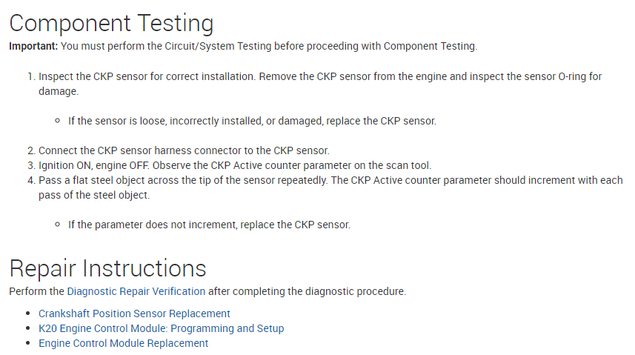This screenshot has height=355, width=635.
Task: Click step 4 "Pass a flat steel object" text
Action: click(x=104, y=180)
